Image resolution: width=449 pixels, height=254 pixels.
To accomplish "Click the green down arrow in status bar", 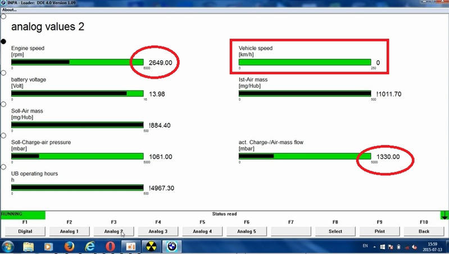I will click(445, 215).
